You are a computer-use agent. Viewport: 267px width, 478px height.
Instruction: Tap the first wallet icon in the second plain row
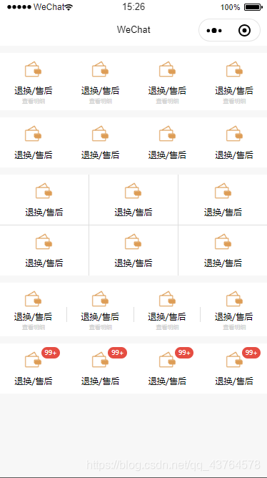click(33, 134)
